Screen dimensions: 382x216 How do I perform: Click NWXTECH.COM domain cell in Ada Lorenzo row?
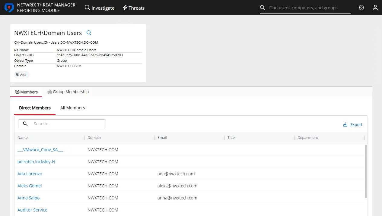click(x=103, y=174)
